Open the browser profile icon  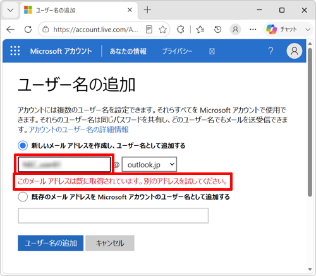pyautogui.click(x=235, y=30)
